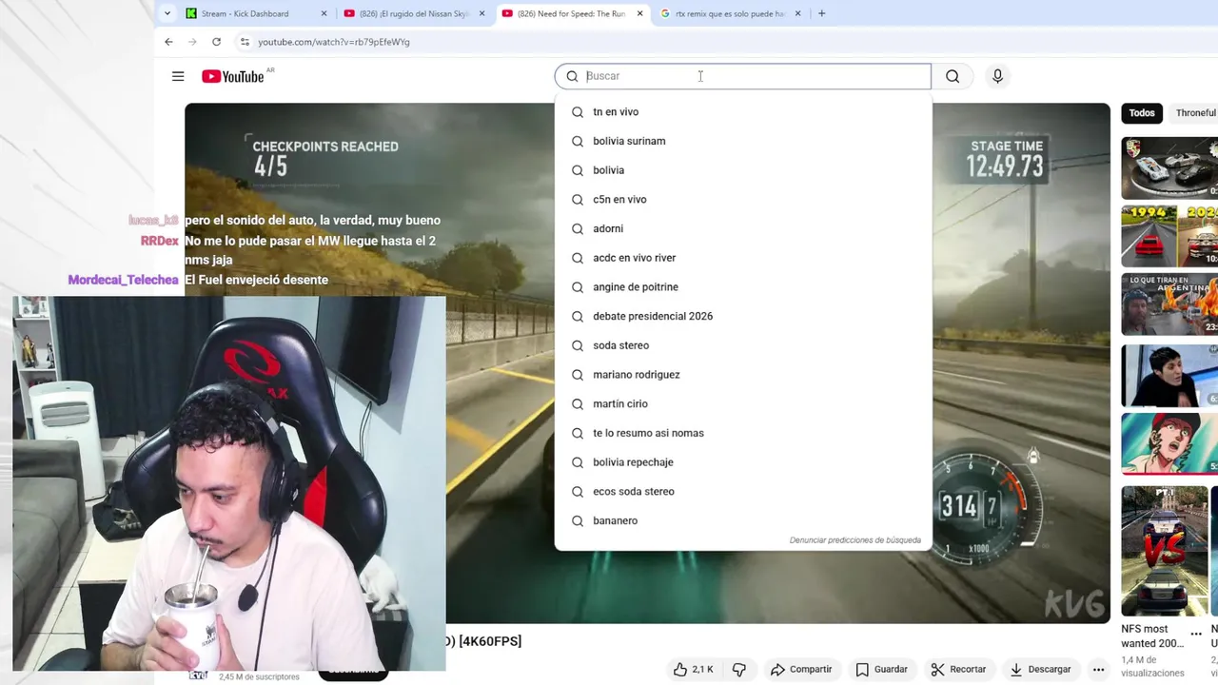Open the Porsche race cars thumbnail video
Screen dimensions: 1218x685
(x=1169, y=167)
